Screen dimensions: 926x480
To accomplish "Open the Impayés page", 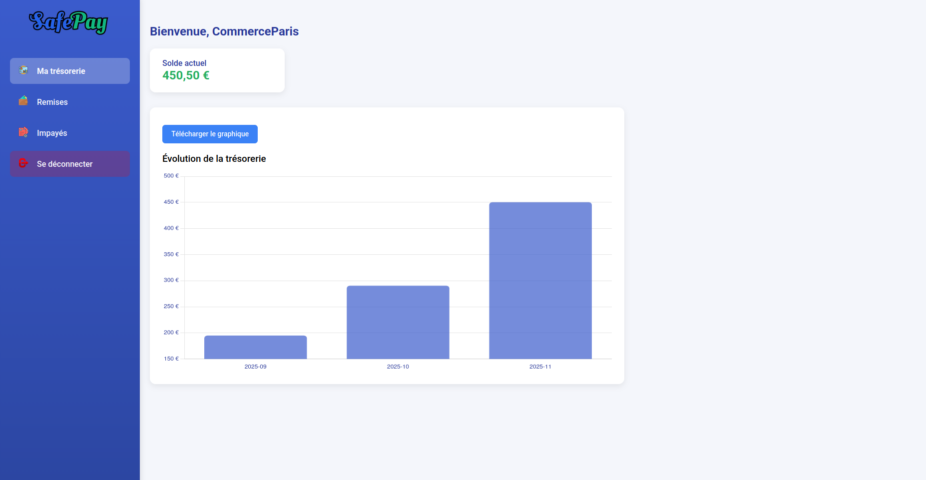I will pos(52,133).
